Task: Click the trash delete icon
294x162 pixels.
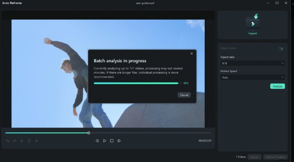Action: [x=29, y=141]
